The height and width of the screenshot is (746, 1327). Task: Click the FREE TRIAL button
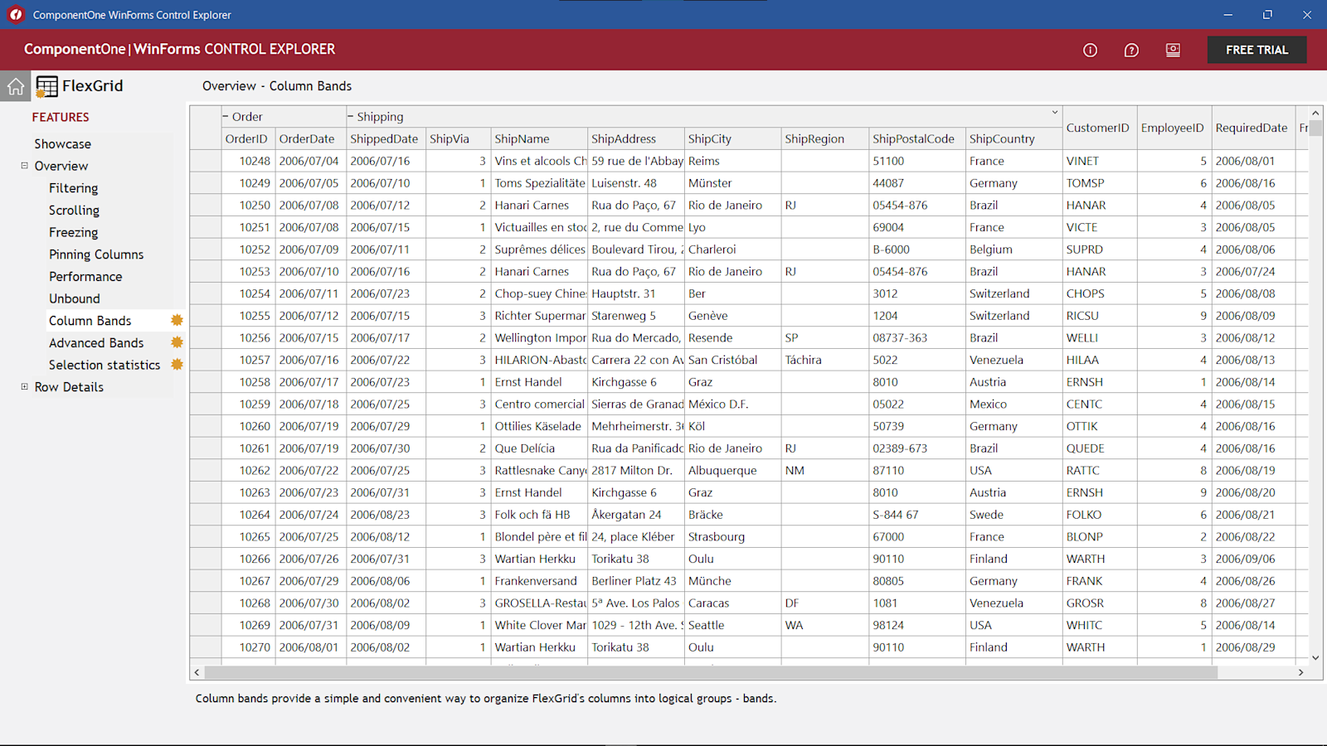coord(1257,50)
